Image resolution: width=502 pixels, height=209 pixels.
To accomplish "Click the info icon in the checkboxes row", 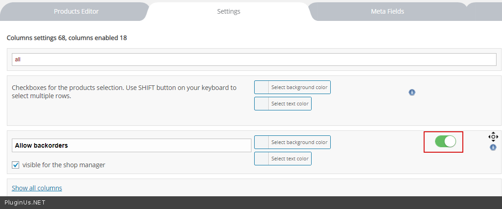I will click(412, 92).
